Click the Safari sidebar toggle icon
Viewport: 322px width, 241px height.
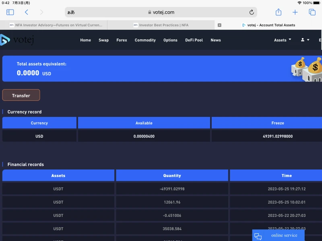(10, 12)
